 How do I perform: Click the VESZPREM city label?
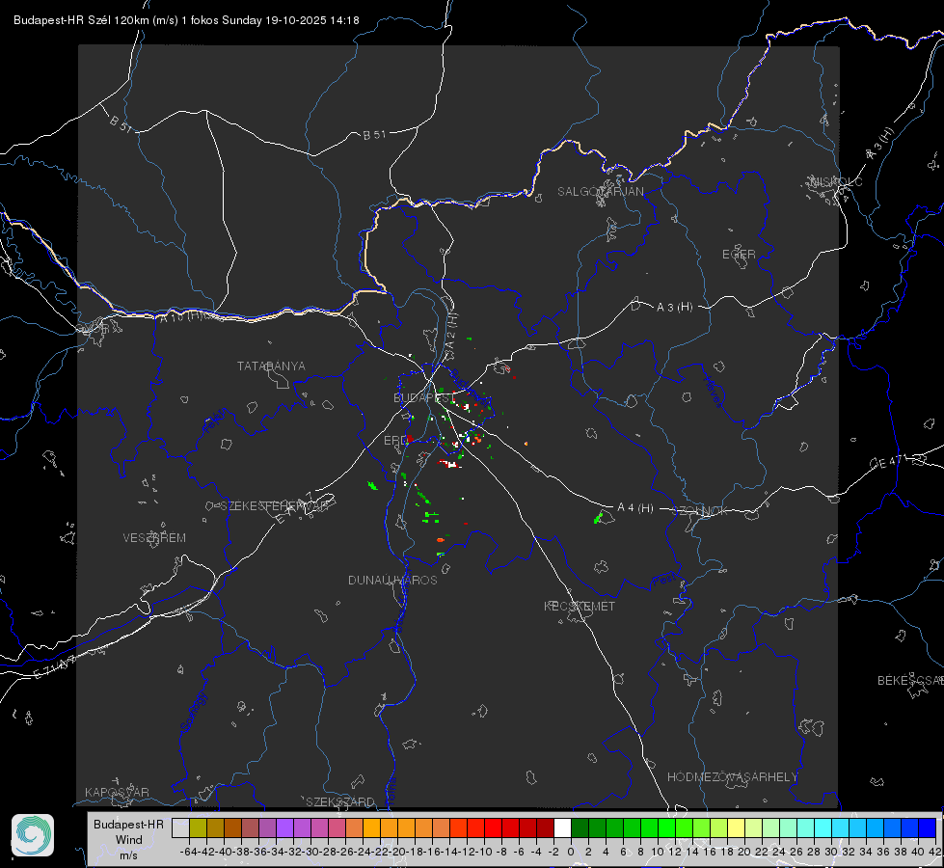point(154,538)
